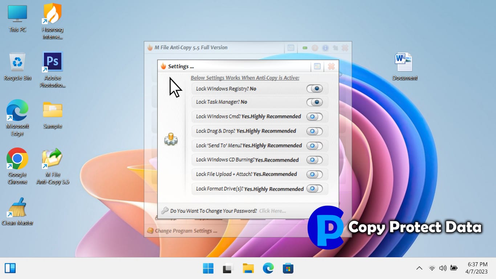The height and width of the screenshot is (279, 496).
Task: Toggle Lock Format Drive(s) switch
Action: tap(314, 189)
